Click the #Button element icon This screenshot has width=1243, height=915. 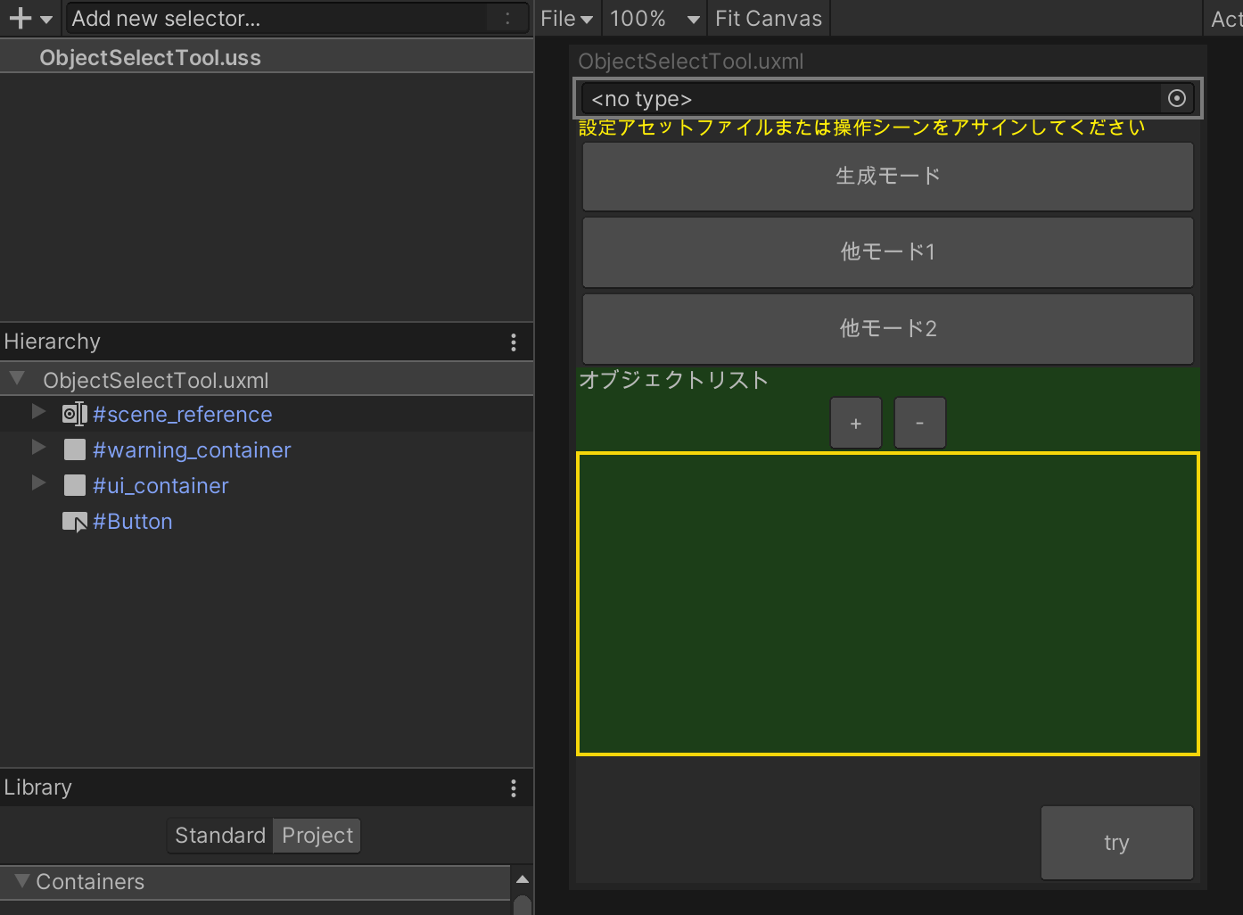pos(75,522)
